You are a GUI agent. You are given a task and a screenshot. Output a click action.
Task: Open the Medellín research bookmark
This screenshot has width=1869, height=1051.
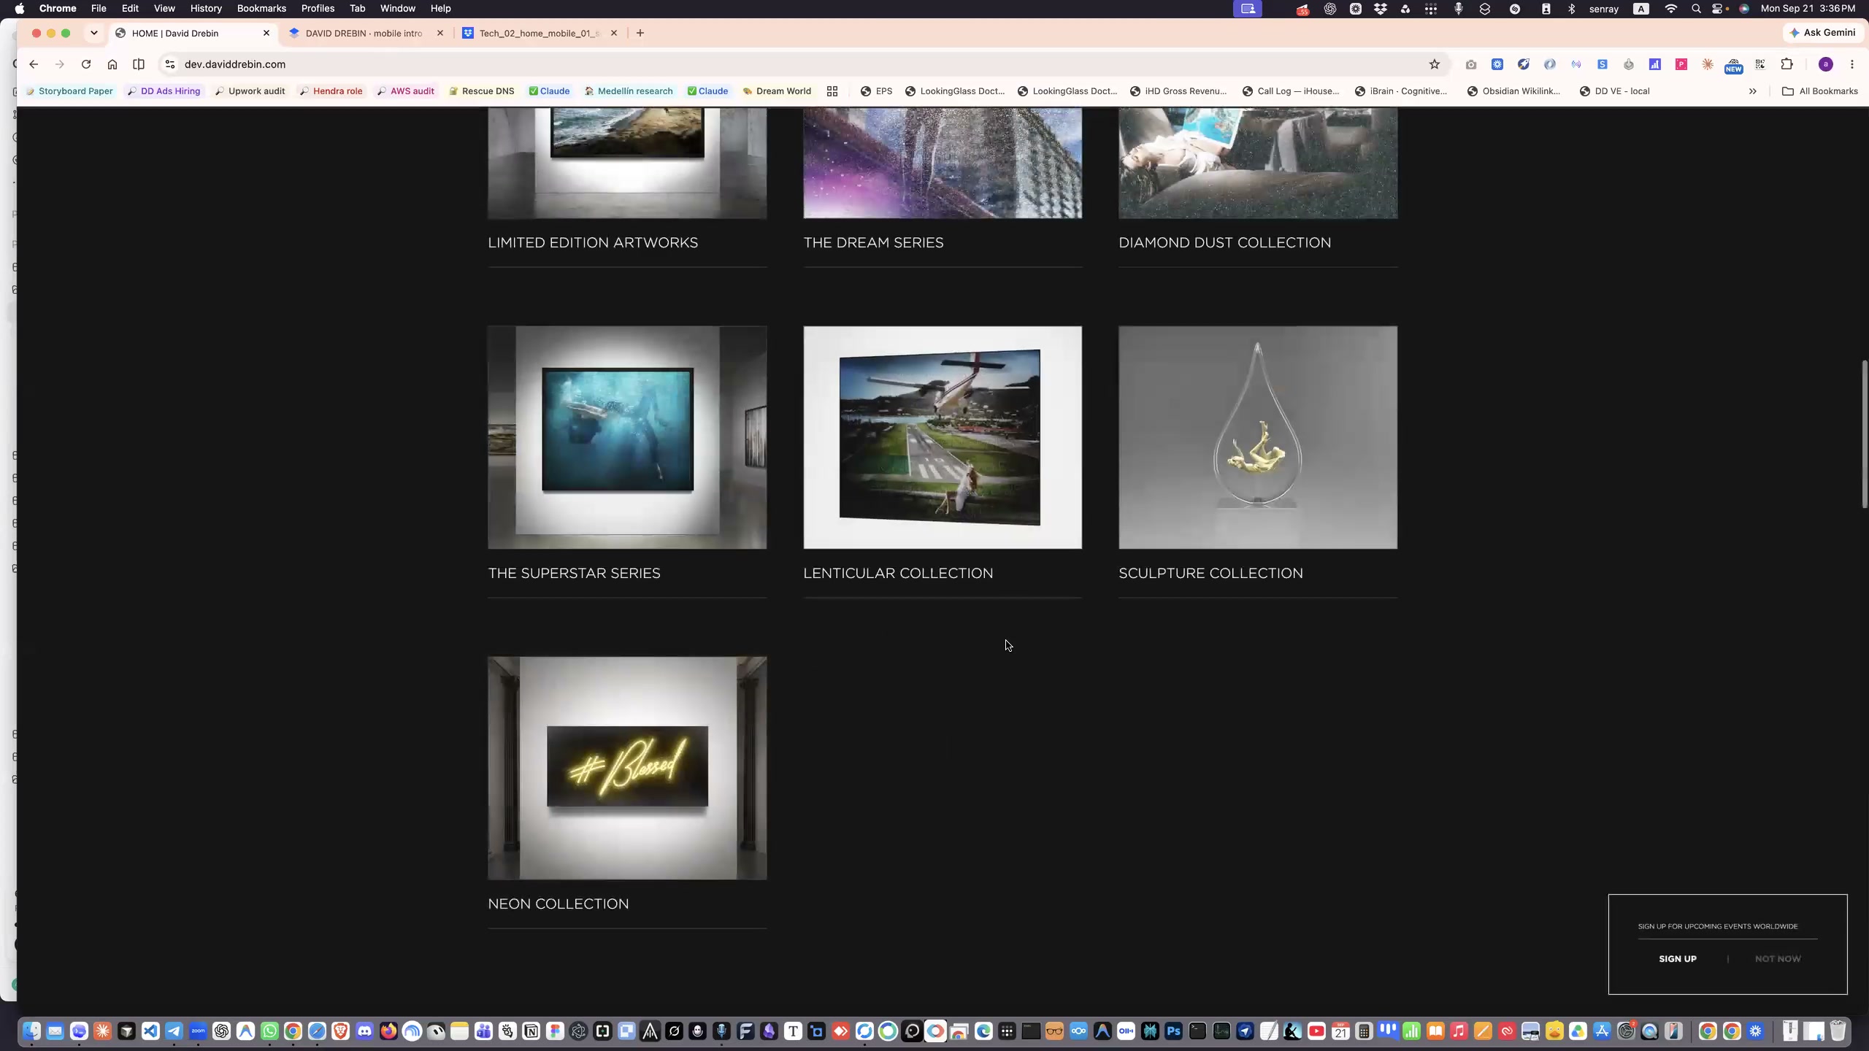pyautogui.click(x=629, y=91)
